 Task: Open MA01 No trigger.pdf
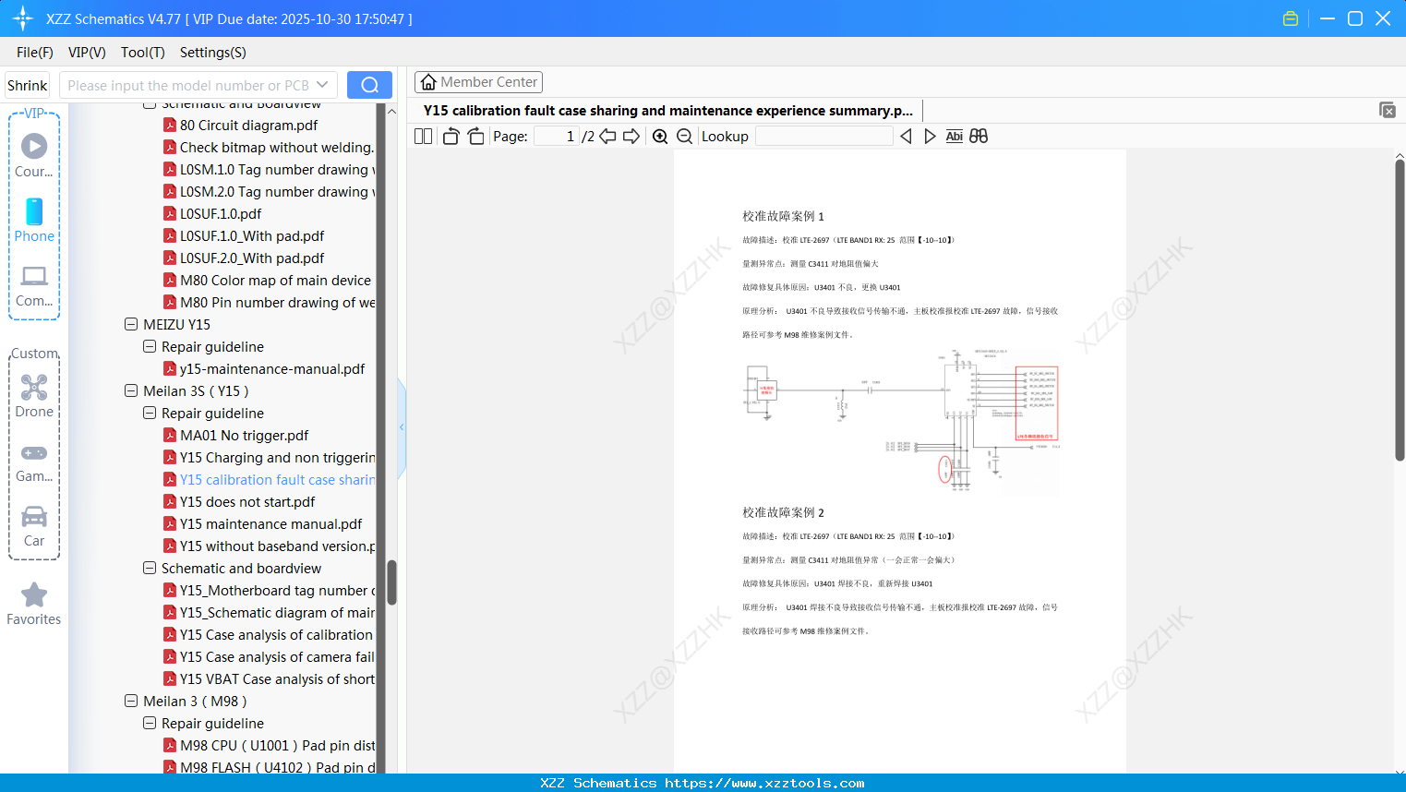pos(245,435)
